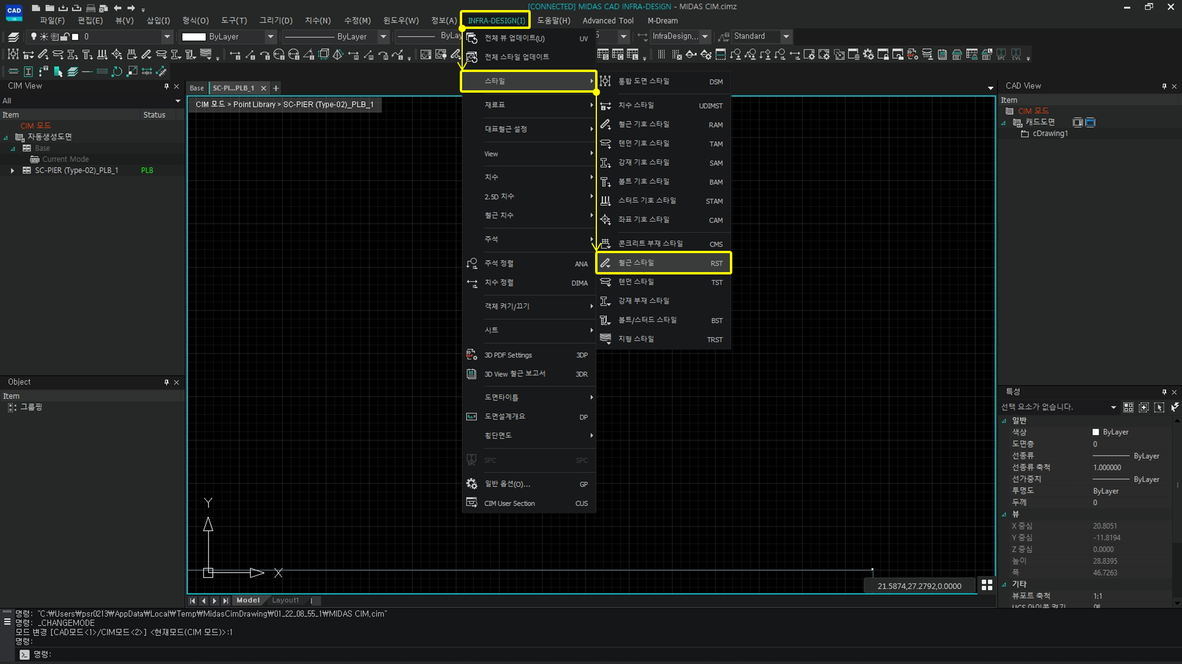Toggle first view icon beside 캐드도면
Image resolution: width=1182 pixels, height=664 pixels.
pyautogui.click(x=1077, y=122)
